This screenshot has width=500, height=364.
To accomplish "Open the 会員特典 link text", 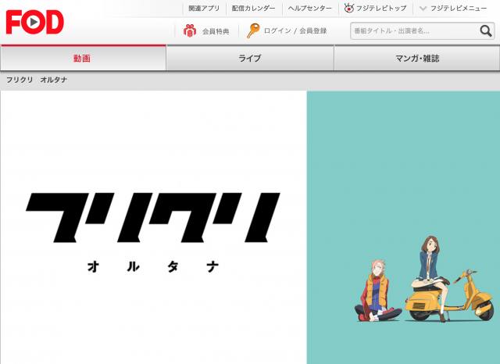I will pos(216,31).
